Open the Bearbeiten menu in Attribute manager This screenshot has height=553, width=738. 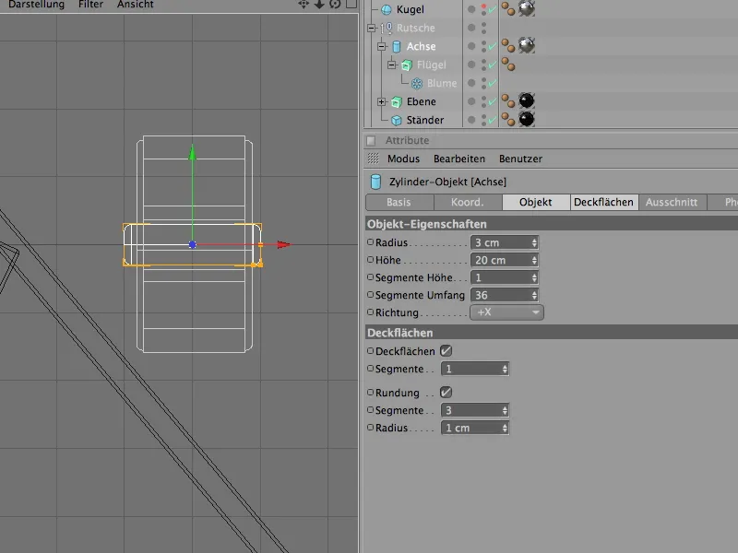[458, 159]
